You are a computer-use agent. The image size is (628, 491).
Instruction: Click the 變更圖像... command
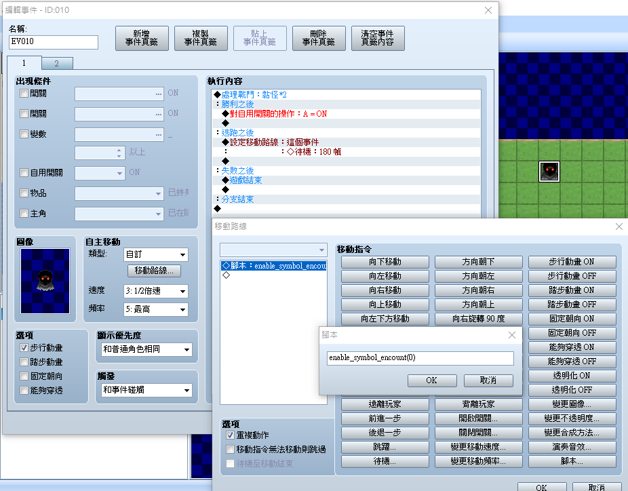572,404
